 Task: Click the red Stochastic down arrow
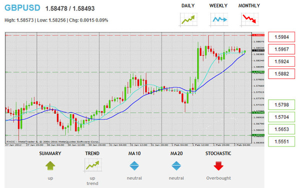click(218, 166)
